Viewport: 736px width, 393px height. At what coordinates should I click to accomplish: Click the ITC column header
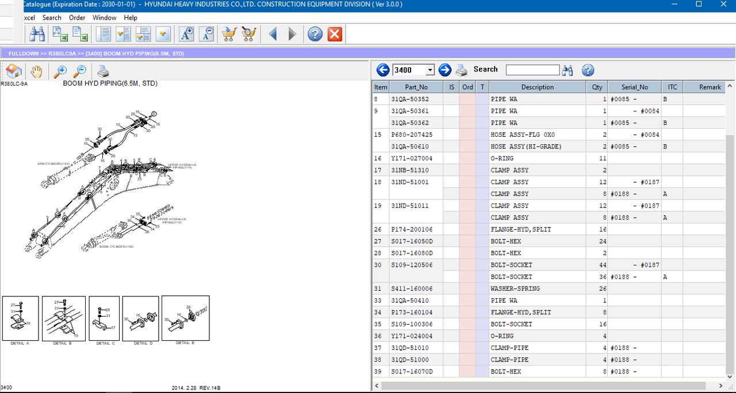tap(672, 87)
